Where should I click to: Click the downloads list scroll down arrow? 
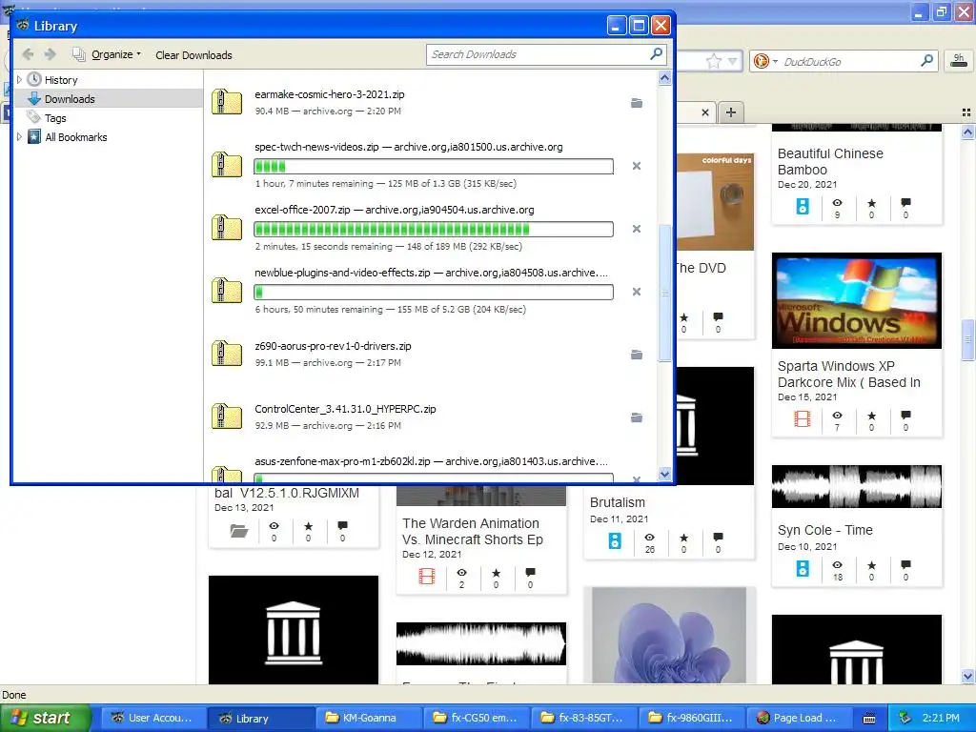click(664, 475)
